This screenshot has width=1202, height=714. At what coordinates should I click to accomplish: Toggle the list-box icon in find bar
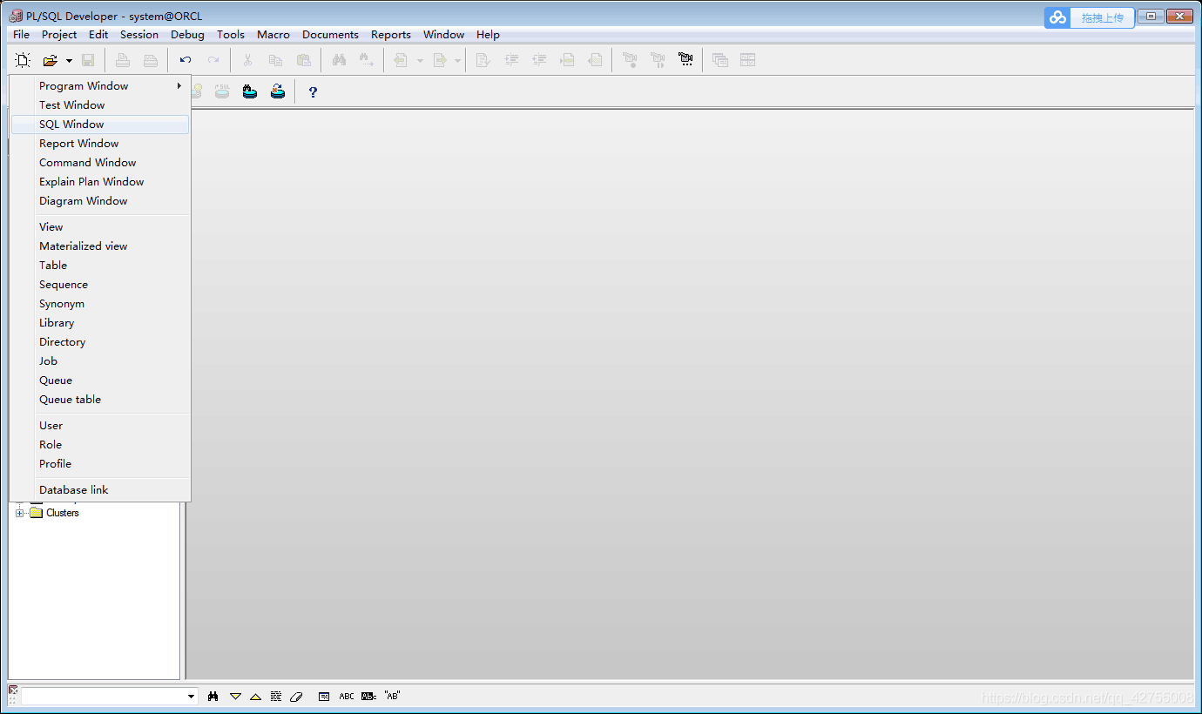coord(324,697)
